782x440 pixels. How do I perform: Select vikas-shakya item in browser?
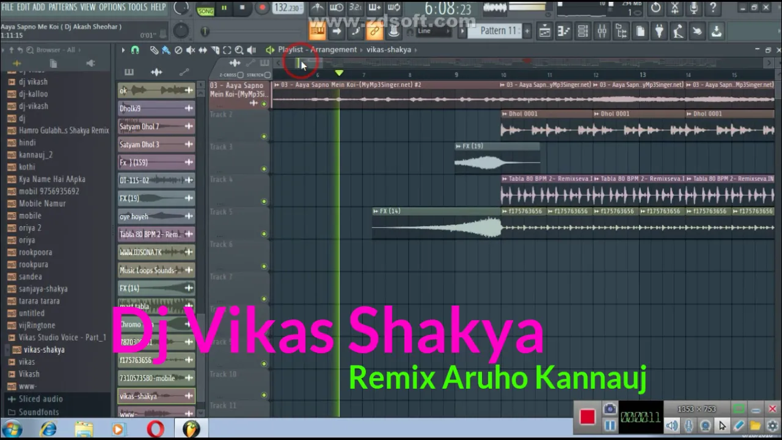(44, 350)
